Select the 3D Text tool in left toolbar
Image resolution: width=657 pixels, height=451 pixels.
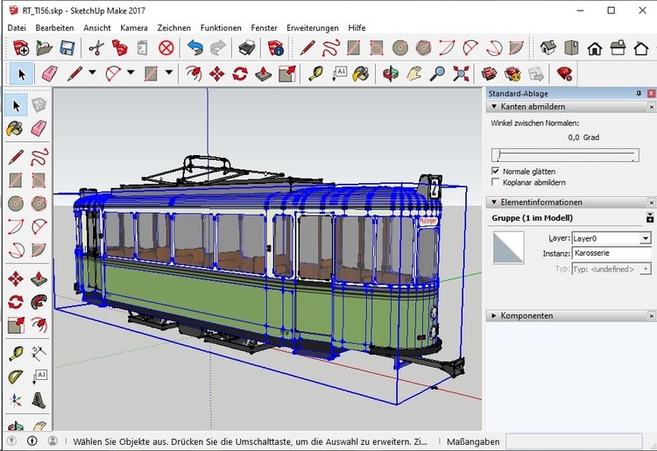[x=39, y=400]
